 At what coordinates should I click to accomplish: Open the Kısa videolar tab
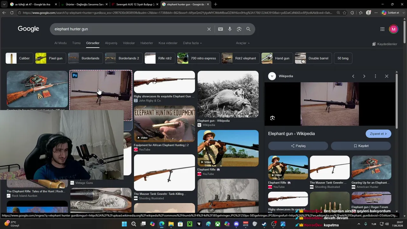168,43
